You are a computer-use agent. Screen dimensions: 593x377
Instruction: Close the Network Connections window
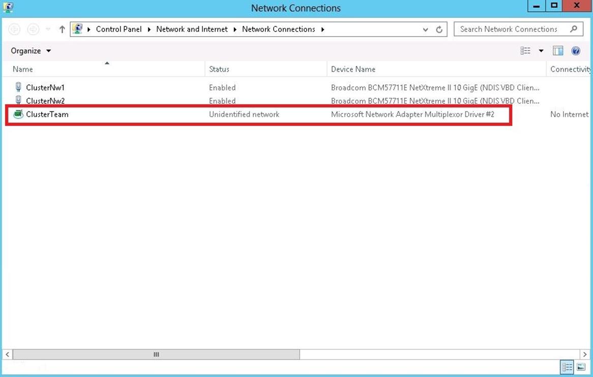tap(577, 6)
